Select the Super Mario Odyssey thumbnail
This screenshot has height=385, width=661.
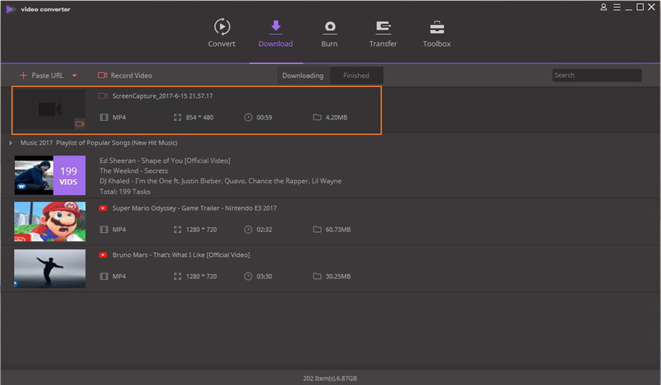click(x=50, y=221)
